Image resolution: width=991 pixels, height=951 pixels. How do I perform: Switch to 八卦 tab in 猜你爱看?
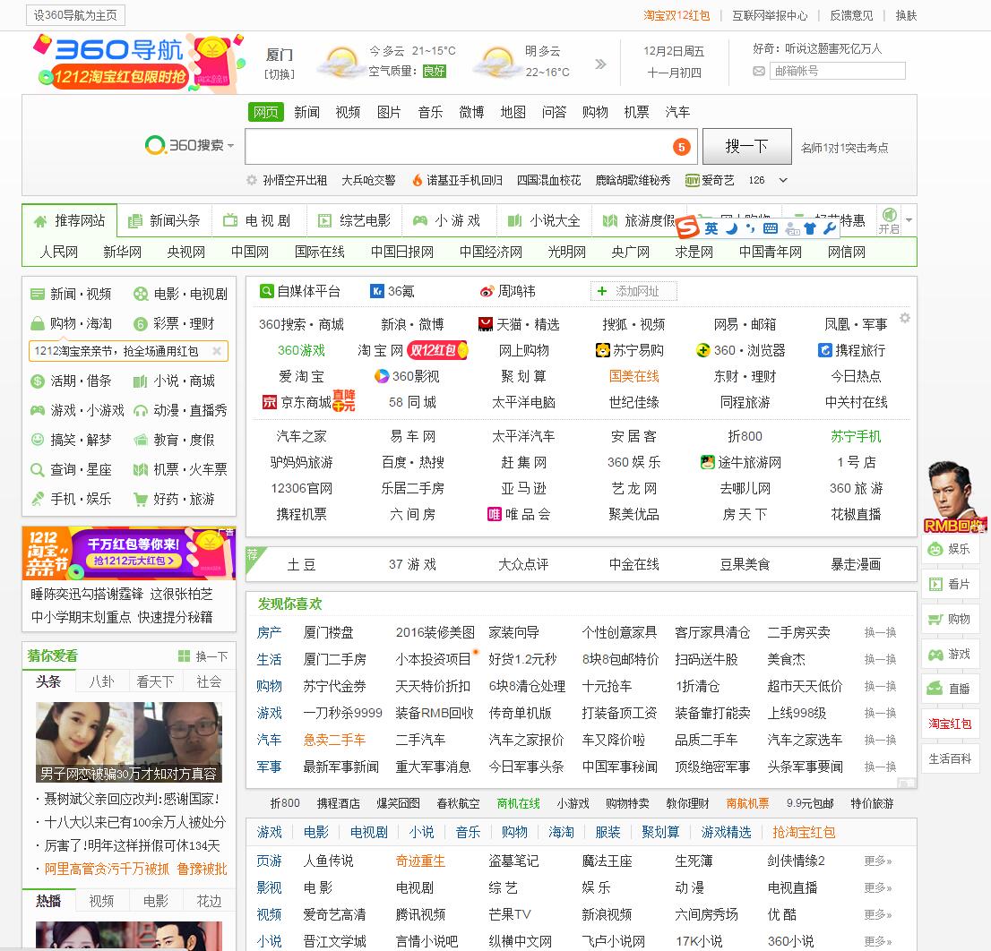pos(102,681)
